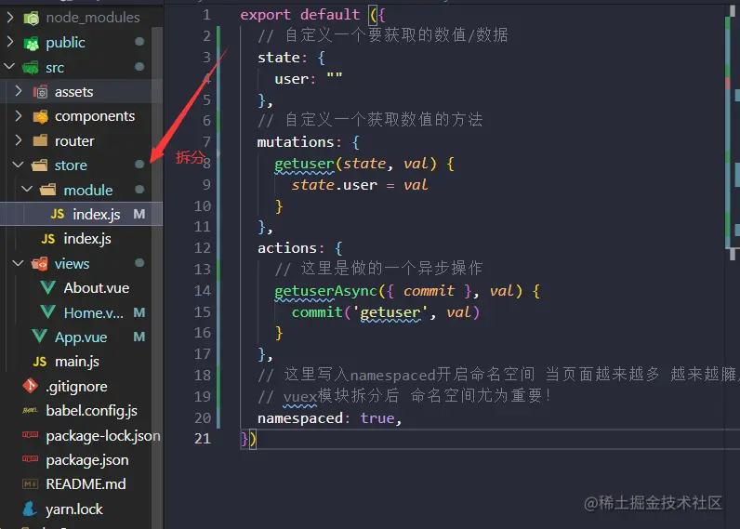This screenshot has width=740, height=529.
Task: Click the Vue icon beside About.vue
Action: (48, 288)
